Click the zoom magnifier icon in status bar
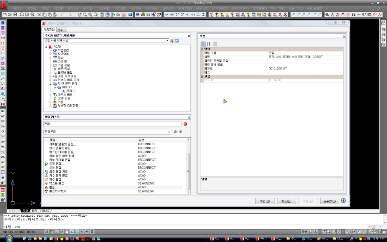The height and width of the screenshot is (242, 387). click(x=329, y=232)
